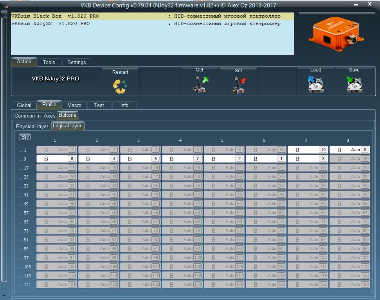The image size is (380, 300).
Task: Close the VKB Device Config window
Action: [x=369, y=4]
